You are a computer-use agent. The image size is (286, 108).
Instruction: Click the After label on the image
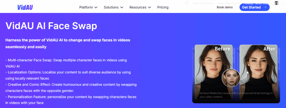269,49
